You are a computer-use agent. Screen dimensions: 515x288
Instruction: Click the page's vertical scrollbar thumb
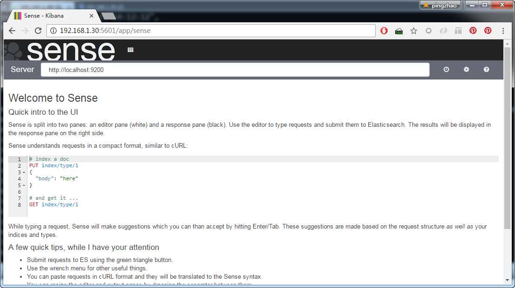(507, 138)
